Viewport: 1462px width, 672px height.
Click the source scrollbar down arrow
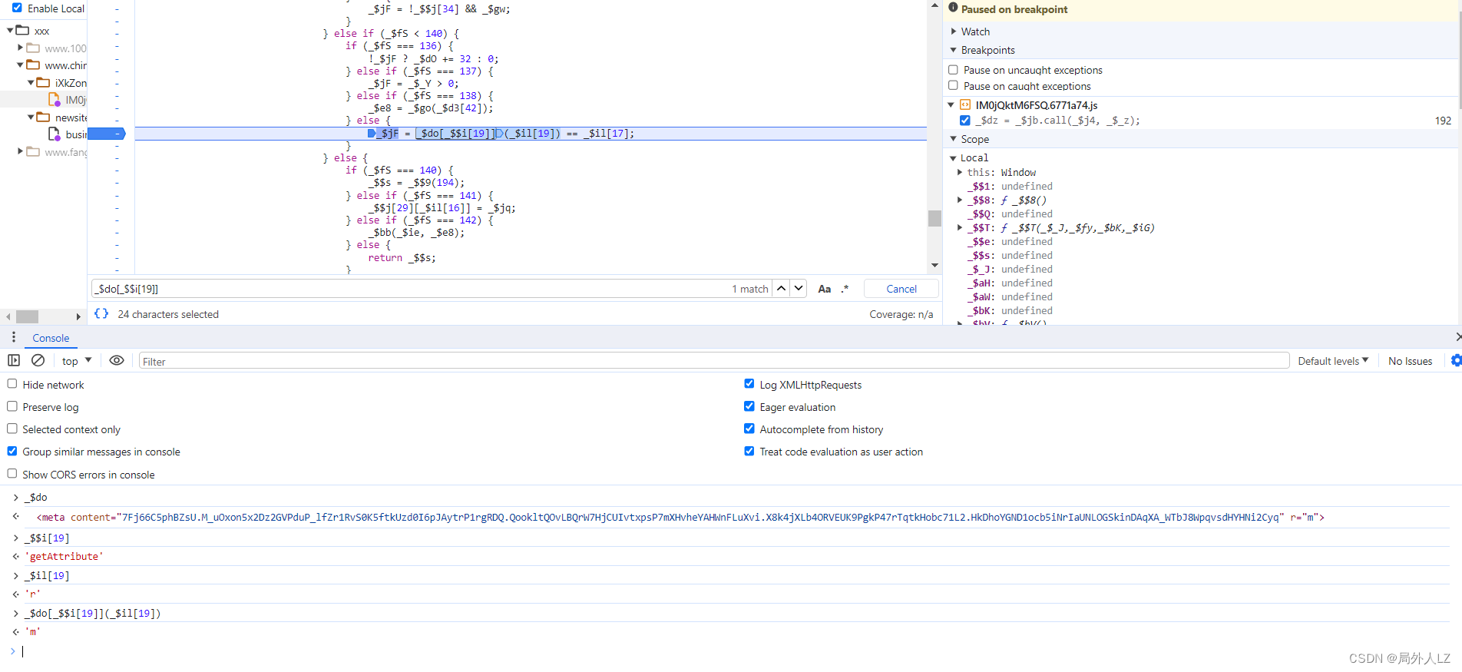point(934,265)
